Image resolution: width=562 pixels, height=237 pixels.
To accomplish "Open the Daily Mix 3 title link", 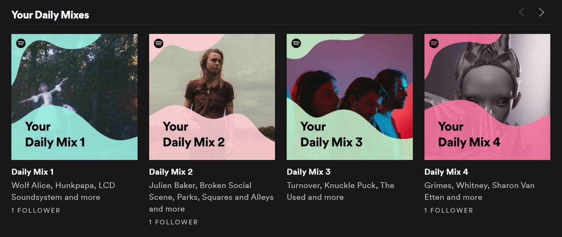I will point(309,172).
